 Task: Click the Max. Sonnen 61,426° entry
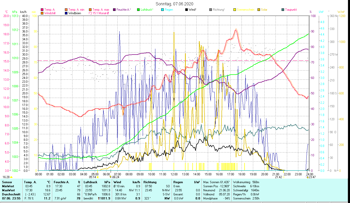click(x=217, y=182)
